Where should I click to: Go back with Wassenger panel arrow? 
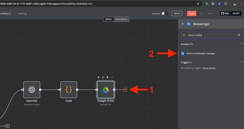point(183,24)
